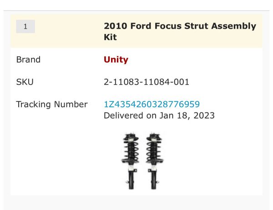Click the Tracking Number field label
The width and height of the screenshot is (273, 210).
pyautogui.click(x=52, y=105)
